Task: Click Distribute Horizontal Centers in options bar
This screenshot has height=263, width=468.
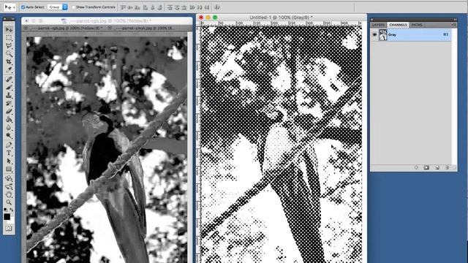Action: 200,7
